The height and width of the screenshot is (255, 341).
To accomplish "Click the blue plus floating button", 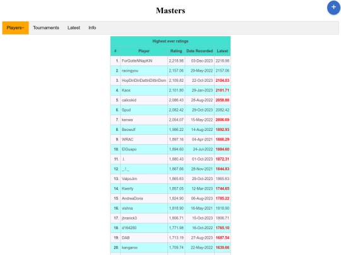I will (333, 8).
